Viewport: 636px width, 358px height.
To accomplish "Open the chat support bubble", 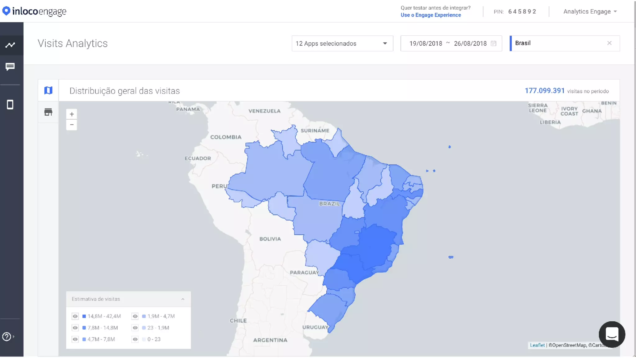I will 611,334.
